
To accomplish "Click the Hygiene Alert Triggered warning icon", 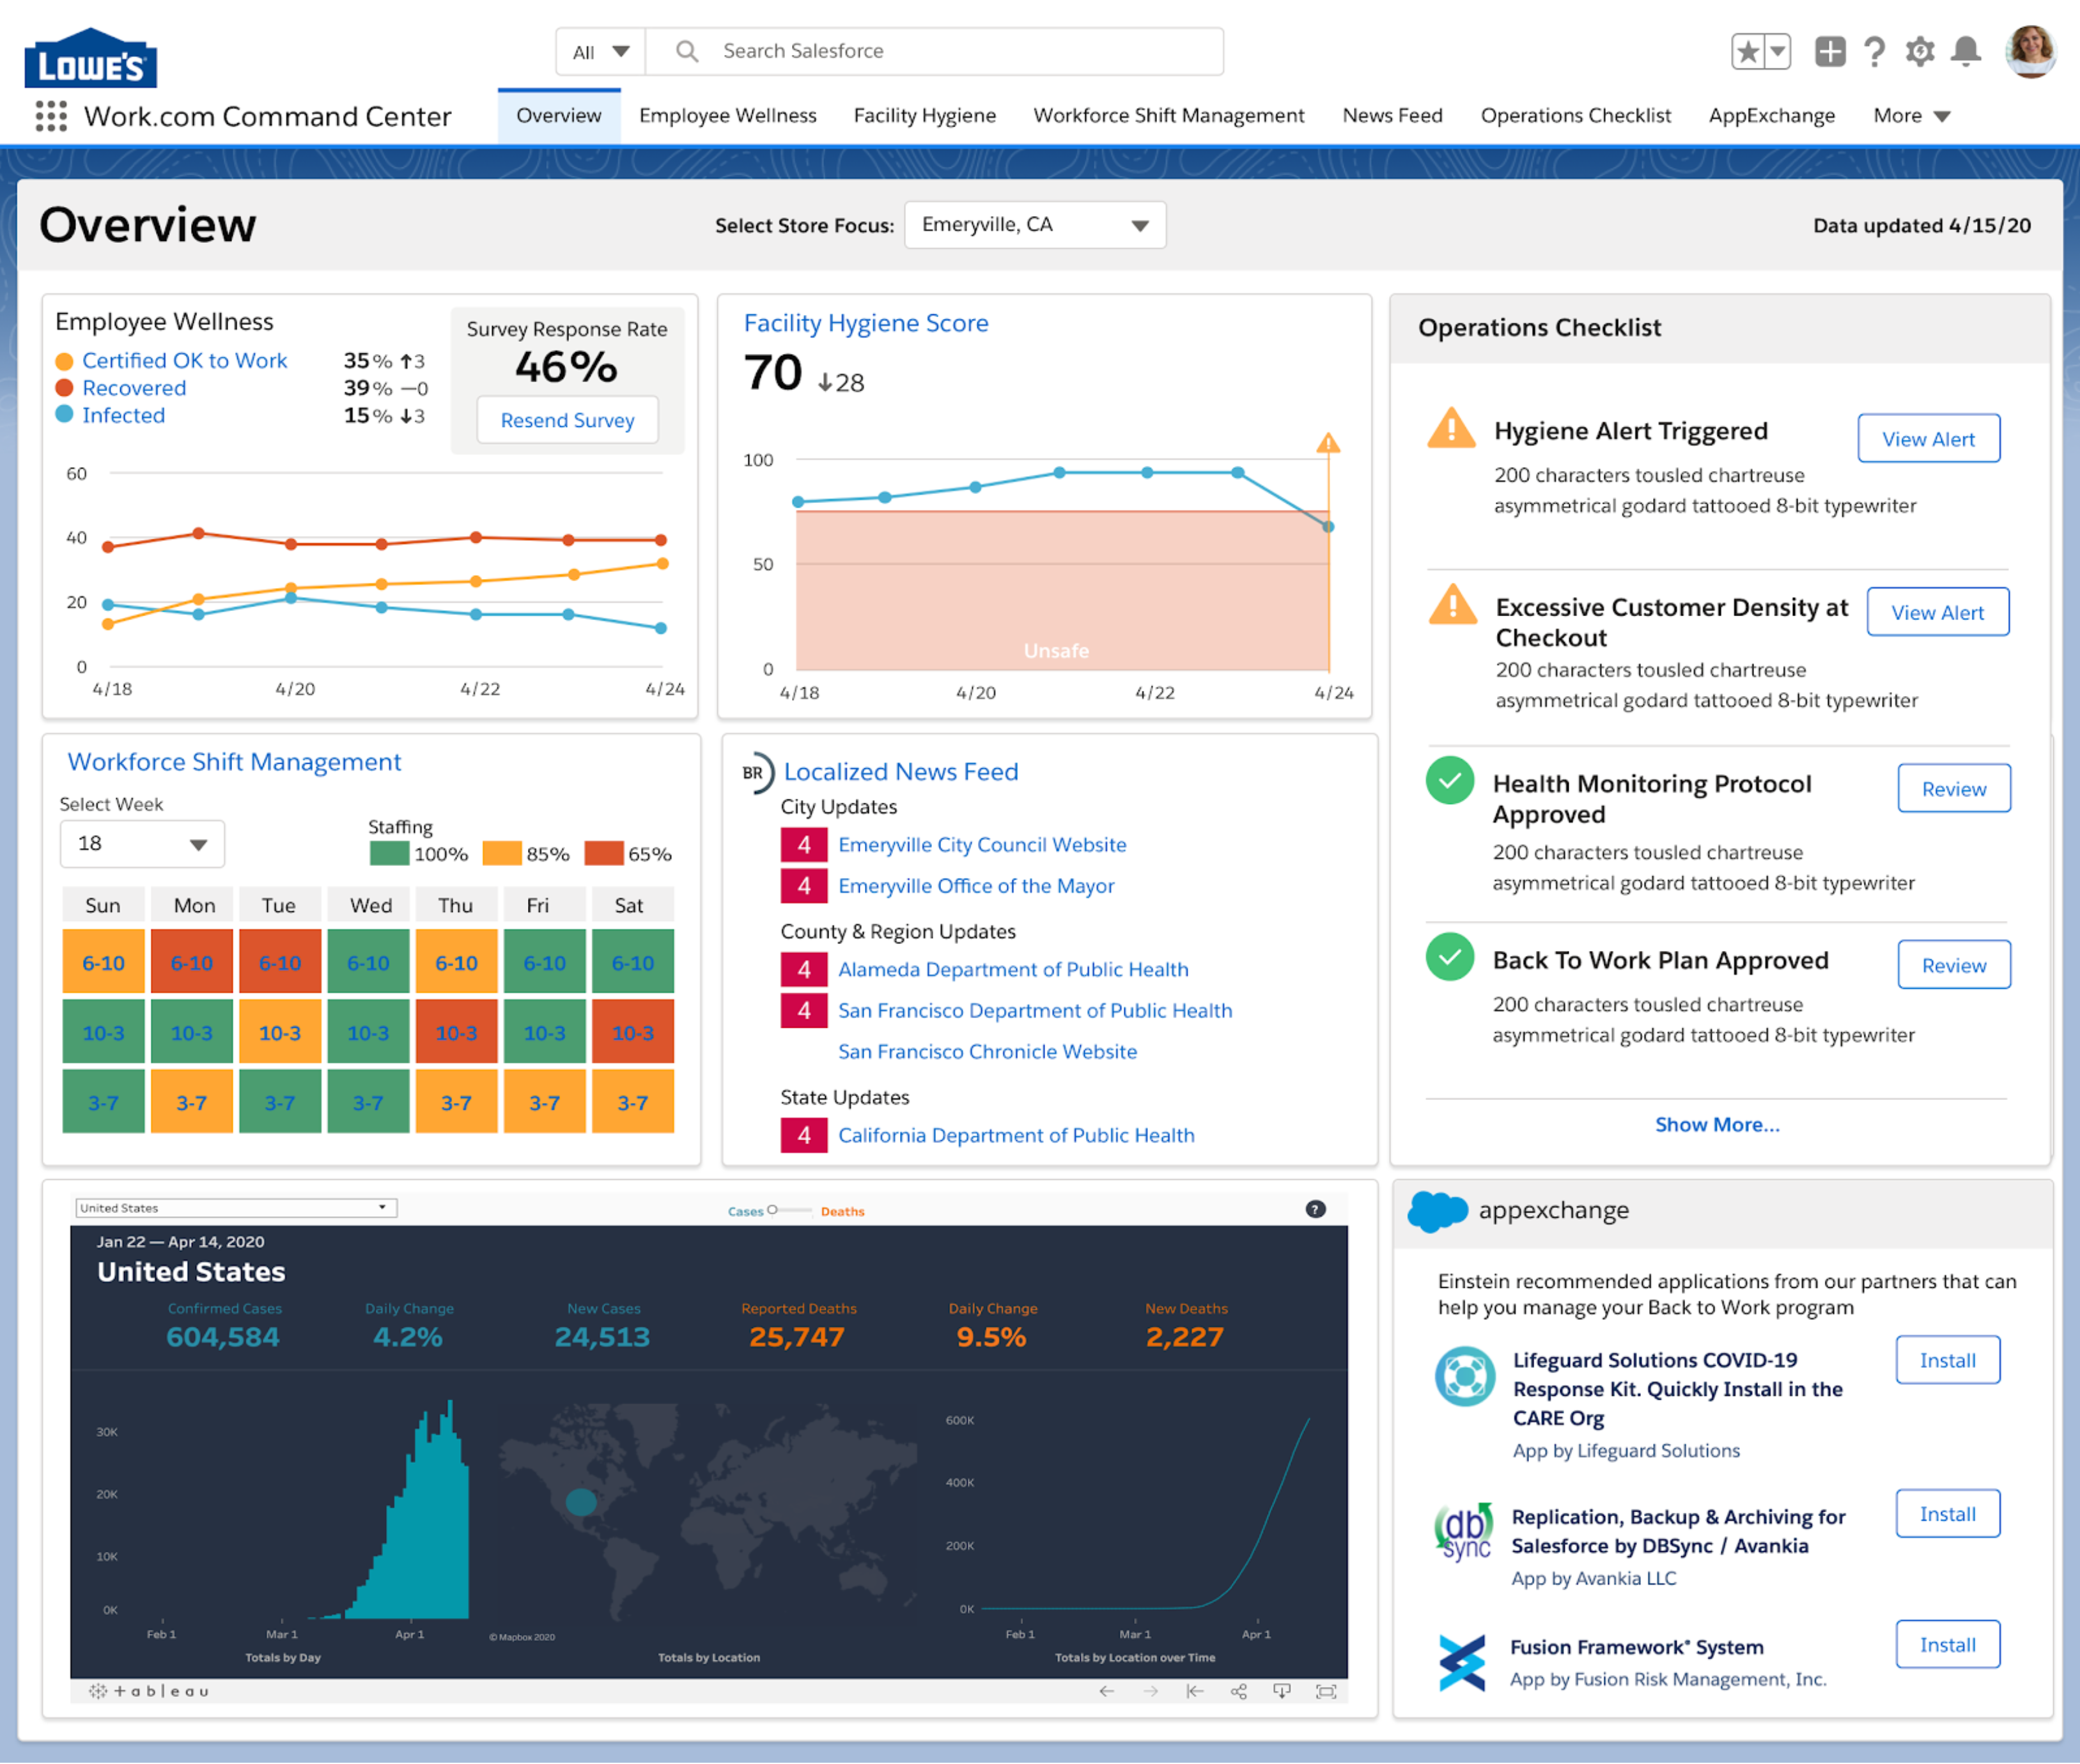I will click(1451, 429).
